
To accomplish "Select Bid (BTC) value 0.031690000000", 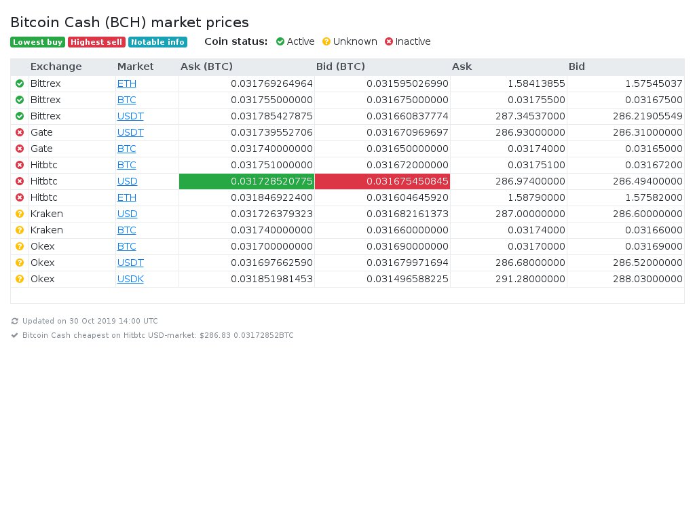I will (x=407, y=246).
